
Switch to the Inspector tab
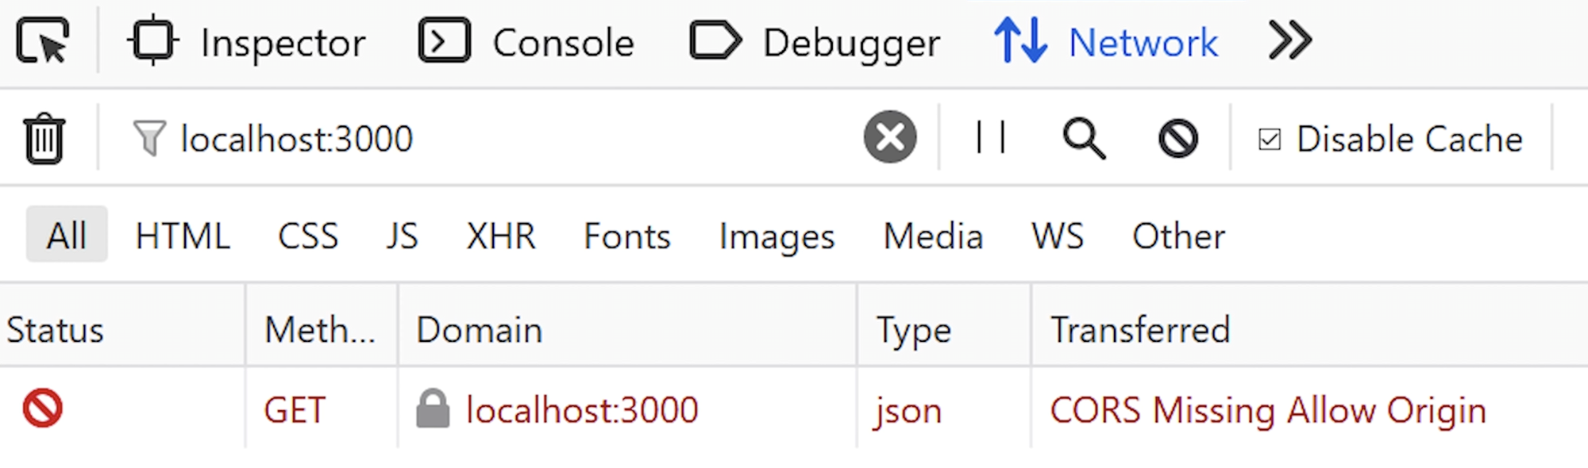coord(247,42)
